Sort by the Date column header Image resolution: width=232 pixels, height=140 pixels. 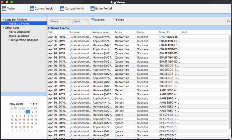coord(58,32)
